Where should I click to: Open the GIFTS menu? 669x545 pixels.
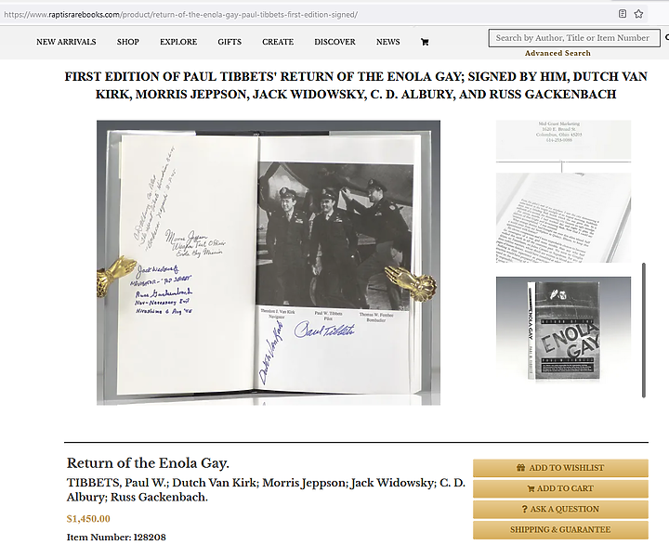(230, 42)
